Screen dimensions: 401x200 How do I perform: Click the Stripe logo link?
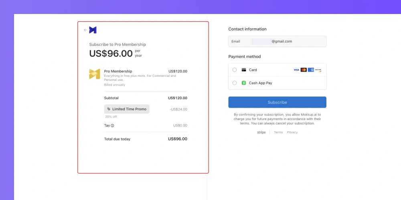pyautogui.click(x=261, y=132)
